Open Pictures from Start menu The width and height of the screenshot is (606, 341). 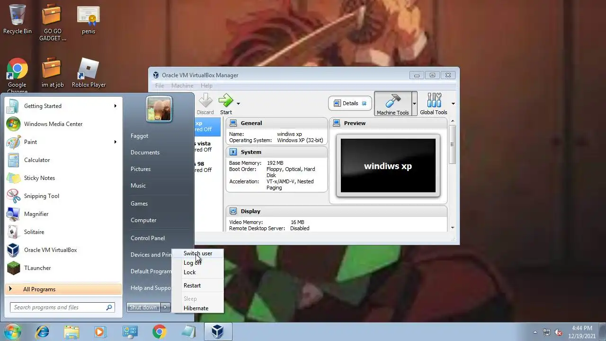click(141, 169)
